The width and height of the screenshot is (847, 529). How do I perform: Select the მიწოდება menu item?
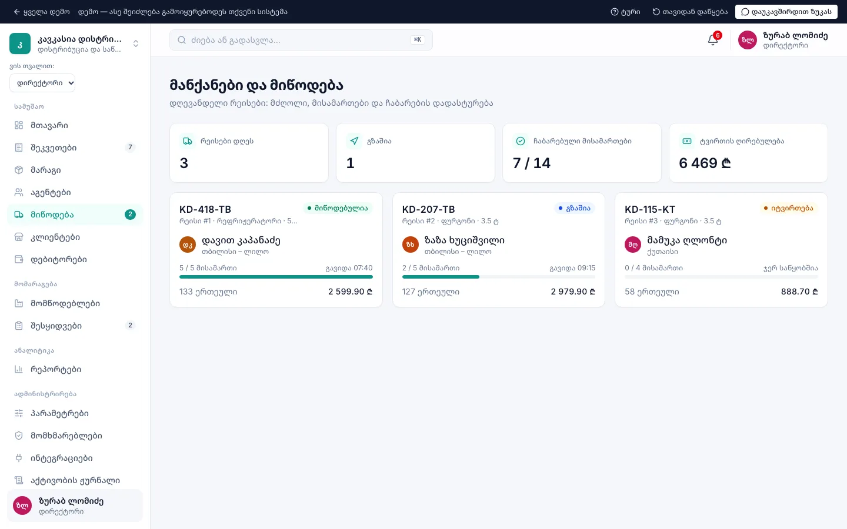tap(75, 215)
